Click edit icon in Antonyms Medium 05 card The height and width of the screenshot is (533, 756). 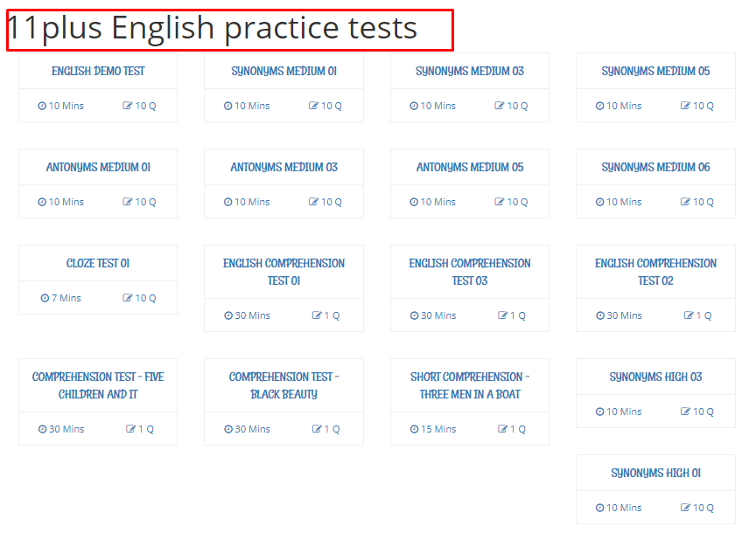pos(500,202)
